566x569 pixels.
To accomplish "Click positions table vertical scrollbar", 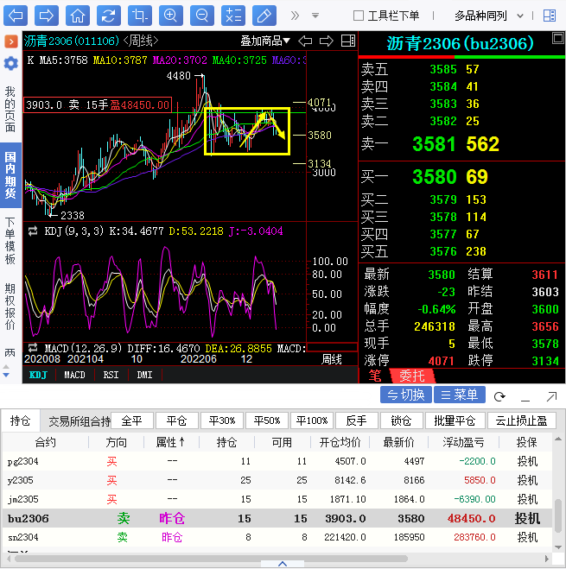I will [x=558, y=515].
